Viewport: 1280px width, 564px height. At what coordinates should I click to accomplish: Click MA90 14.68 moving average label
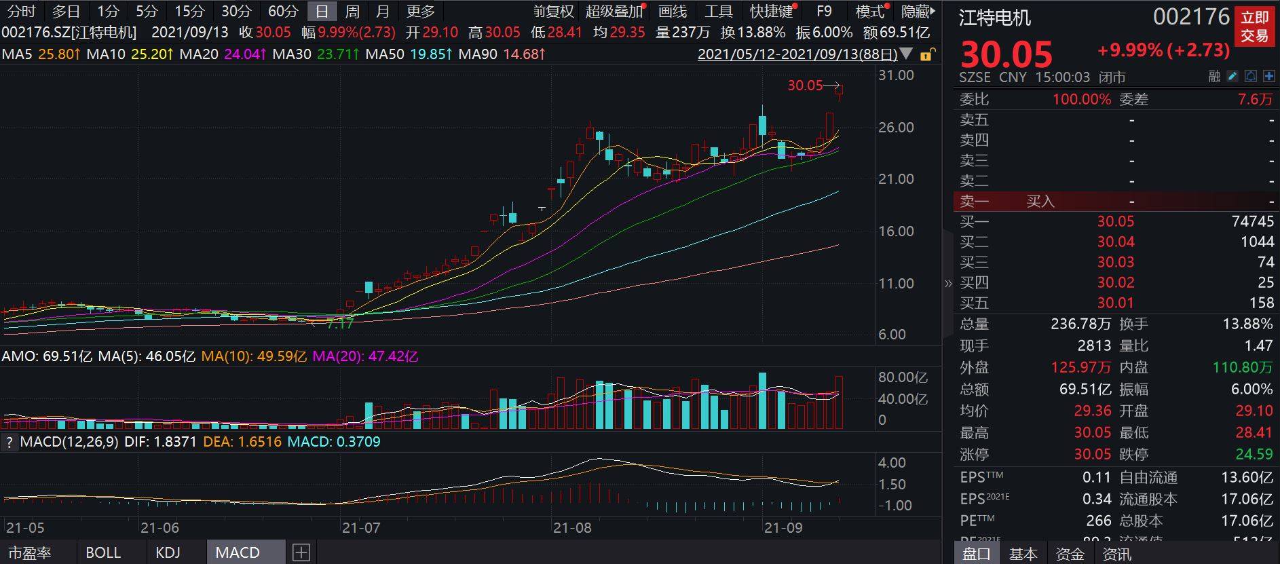click(502, 54)
